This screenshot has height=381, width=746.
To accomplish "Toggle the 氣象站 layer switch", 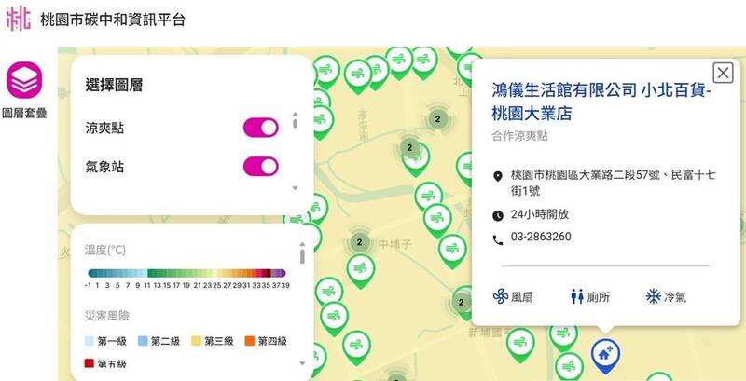I will (261, 167).
